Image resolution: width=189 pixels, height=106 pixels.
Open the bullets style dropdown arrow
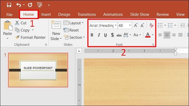[x=165, y=25]
